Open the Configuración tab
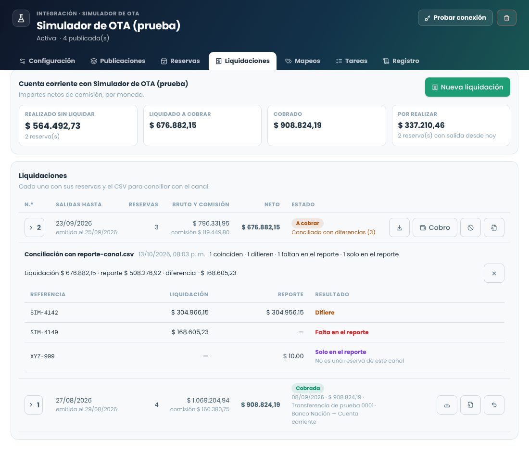Viewport: 529px width, 454px height. point(47,61)
